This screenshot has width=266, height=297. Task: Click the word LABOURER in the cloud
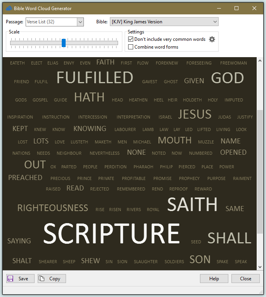point(125,129)
